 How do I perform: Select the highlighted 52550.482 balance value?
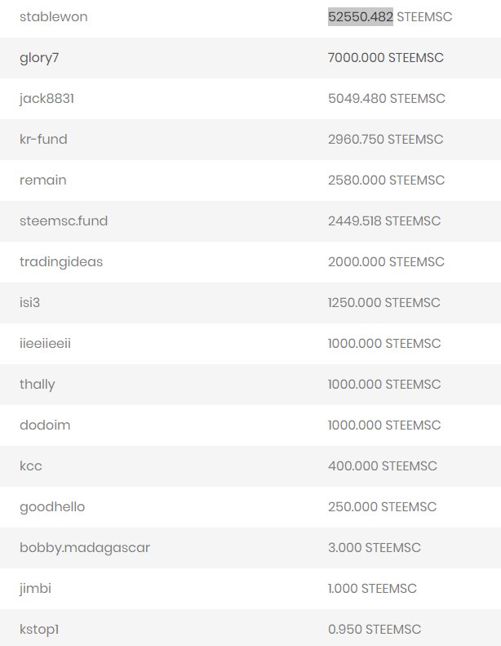[360, 17]
